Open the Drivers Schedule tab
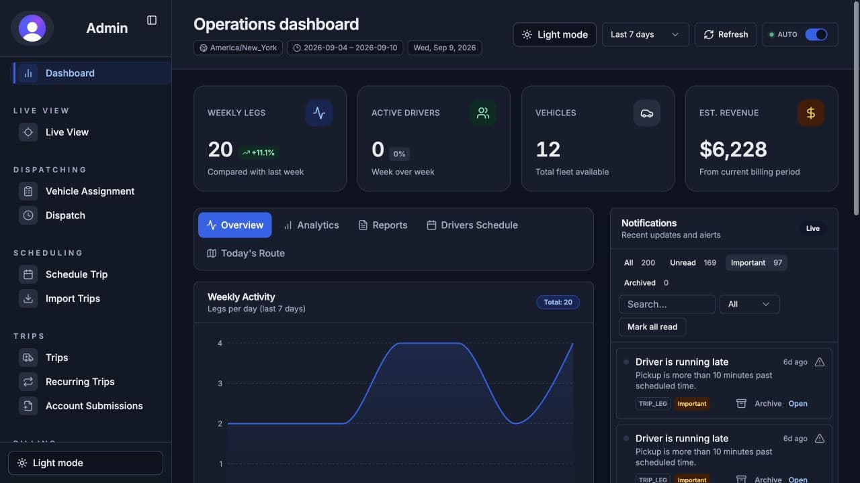This screenshot has width=860, height=483. (x=472, y=225)
